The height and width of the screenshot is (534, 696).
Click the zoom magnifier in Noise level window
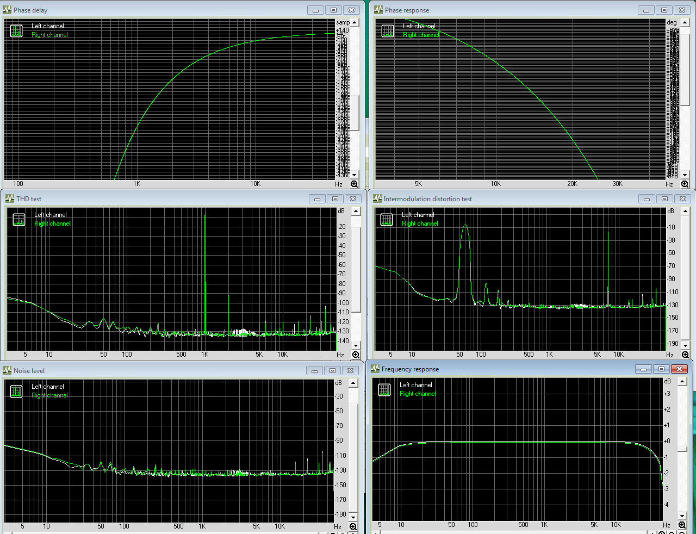tap(353, 527)
